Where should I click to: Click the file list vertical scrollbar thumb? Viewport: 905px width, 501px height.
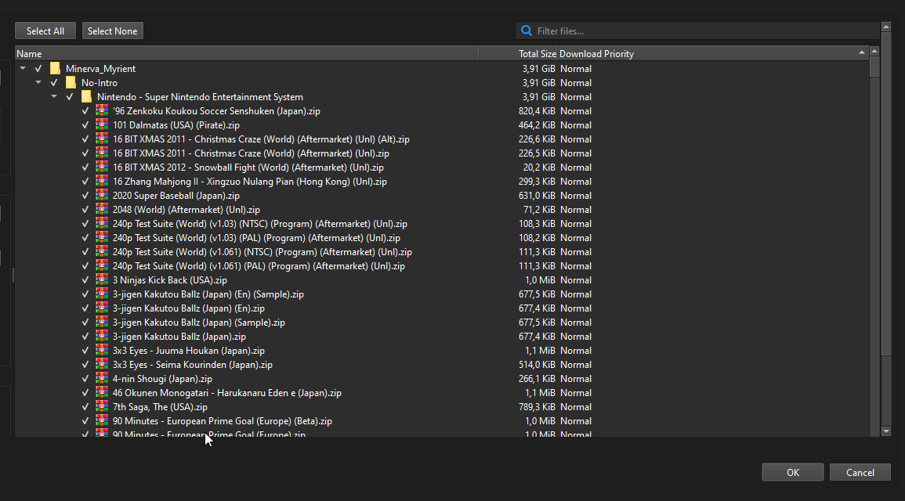point(874,67)
